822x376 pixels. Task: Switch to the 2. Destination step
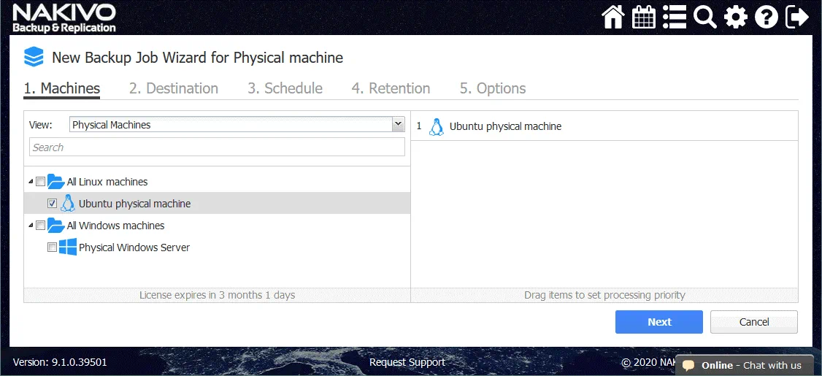[174, 88]
